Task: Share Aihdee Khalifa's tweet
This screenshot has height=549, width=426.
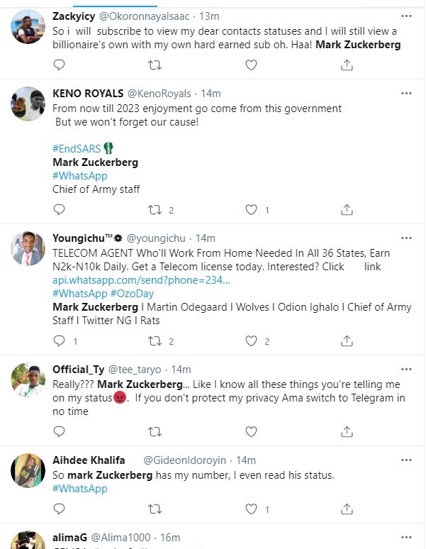Action: click(x=347, y=509)
